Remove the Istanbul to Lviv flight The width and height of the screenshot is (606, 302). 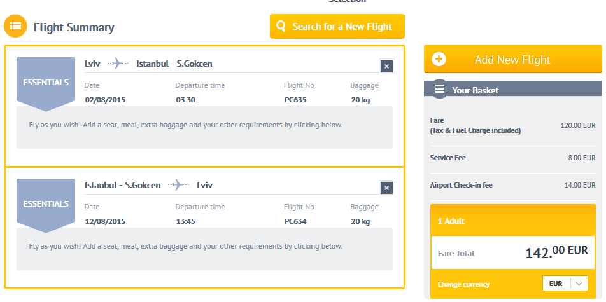386,188
